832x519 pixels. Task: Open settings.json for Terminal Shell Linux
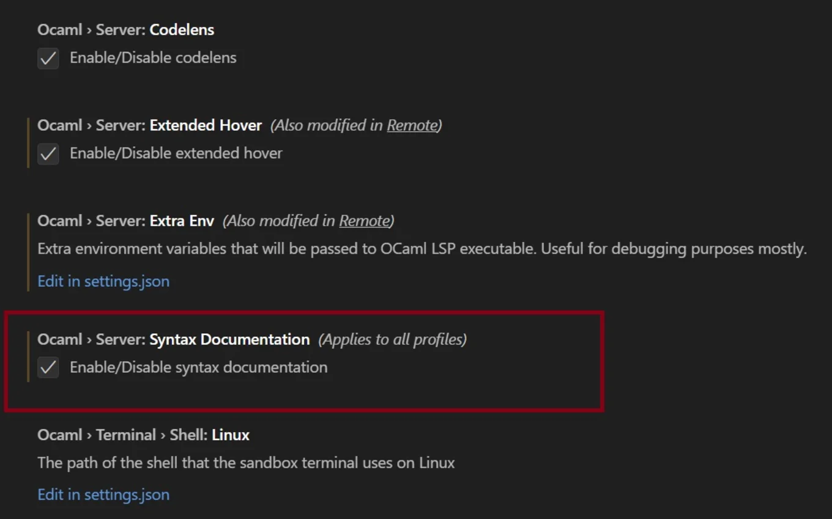point(103,494)
